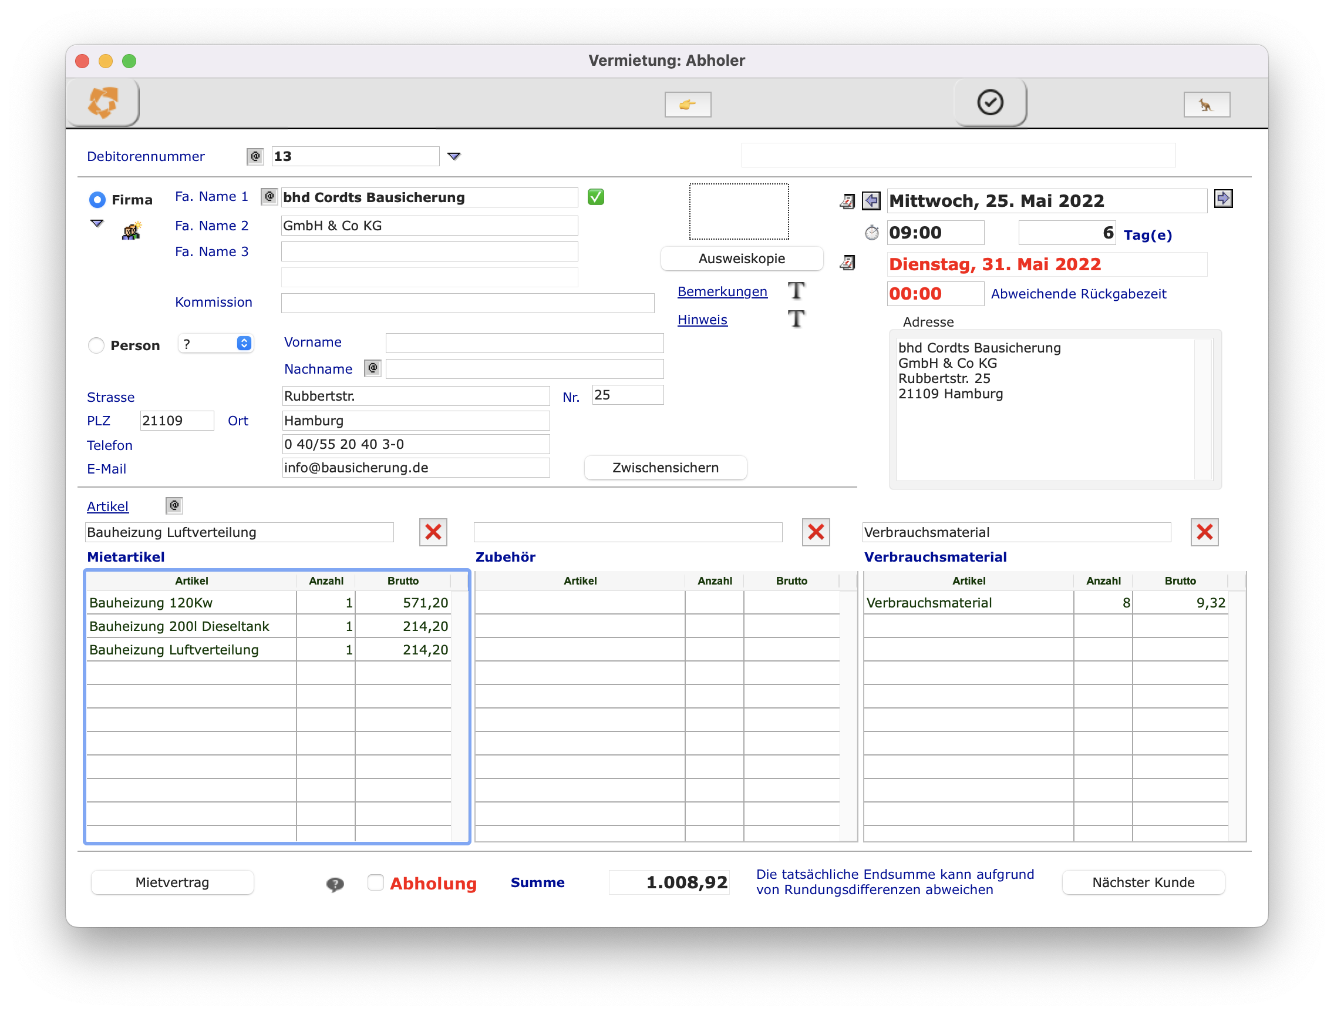1334x1014 pixels.
Task: Enable the Abholung checkbox
Action: click(x=375, y=882)
